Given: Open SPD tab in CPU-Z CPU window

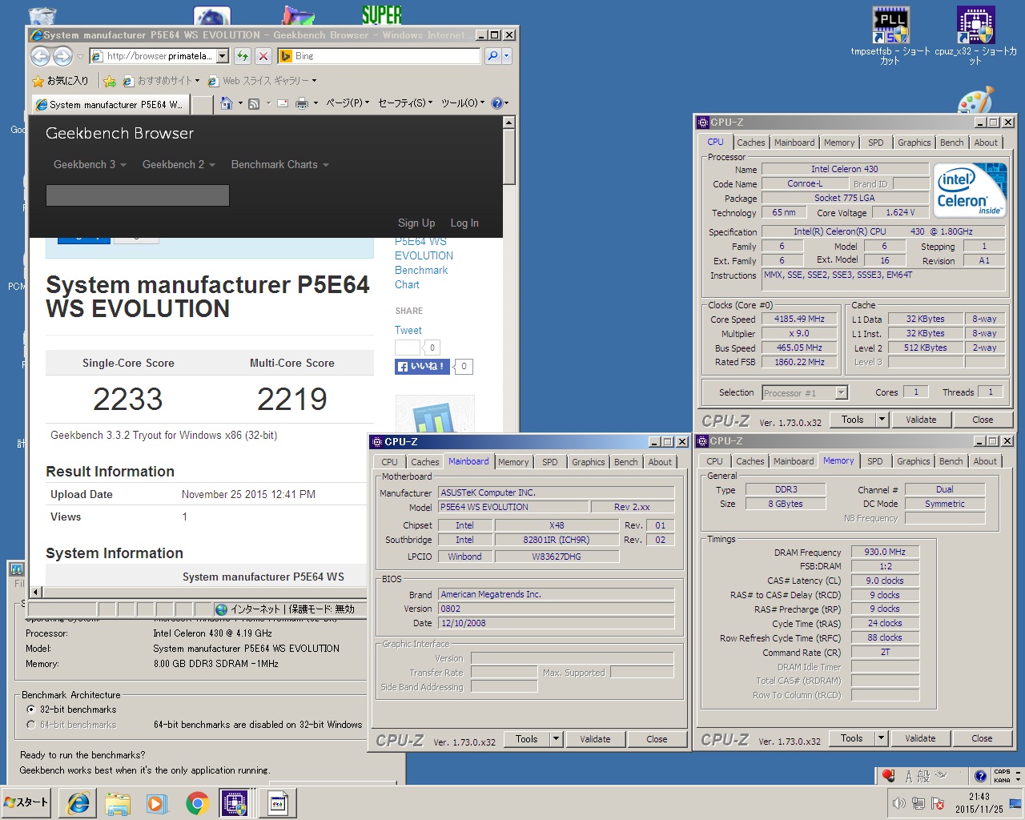Looking at the screenshot, I should click(x=875, y=143).
